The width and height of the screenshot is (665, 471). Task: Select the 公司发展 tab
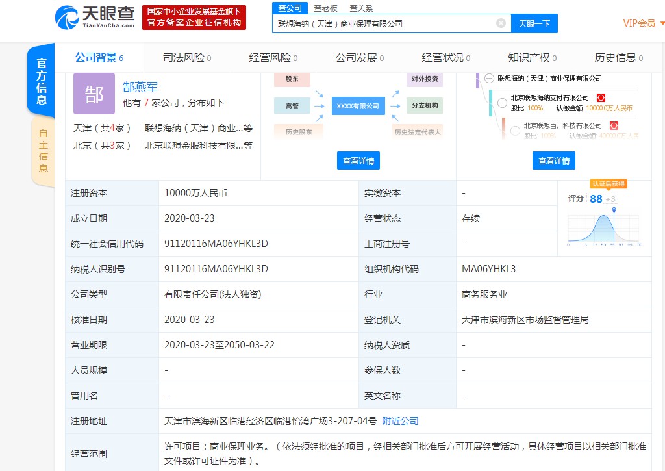(360, 57)
